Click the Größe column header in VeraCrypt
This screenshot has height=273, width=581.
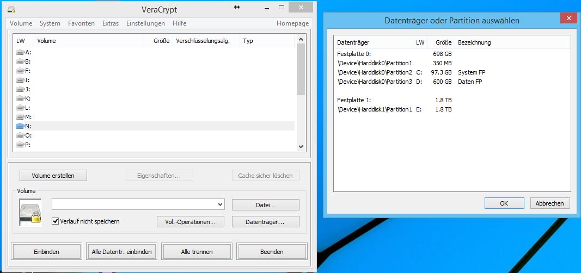tap(158, 41)
